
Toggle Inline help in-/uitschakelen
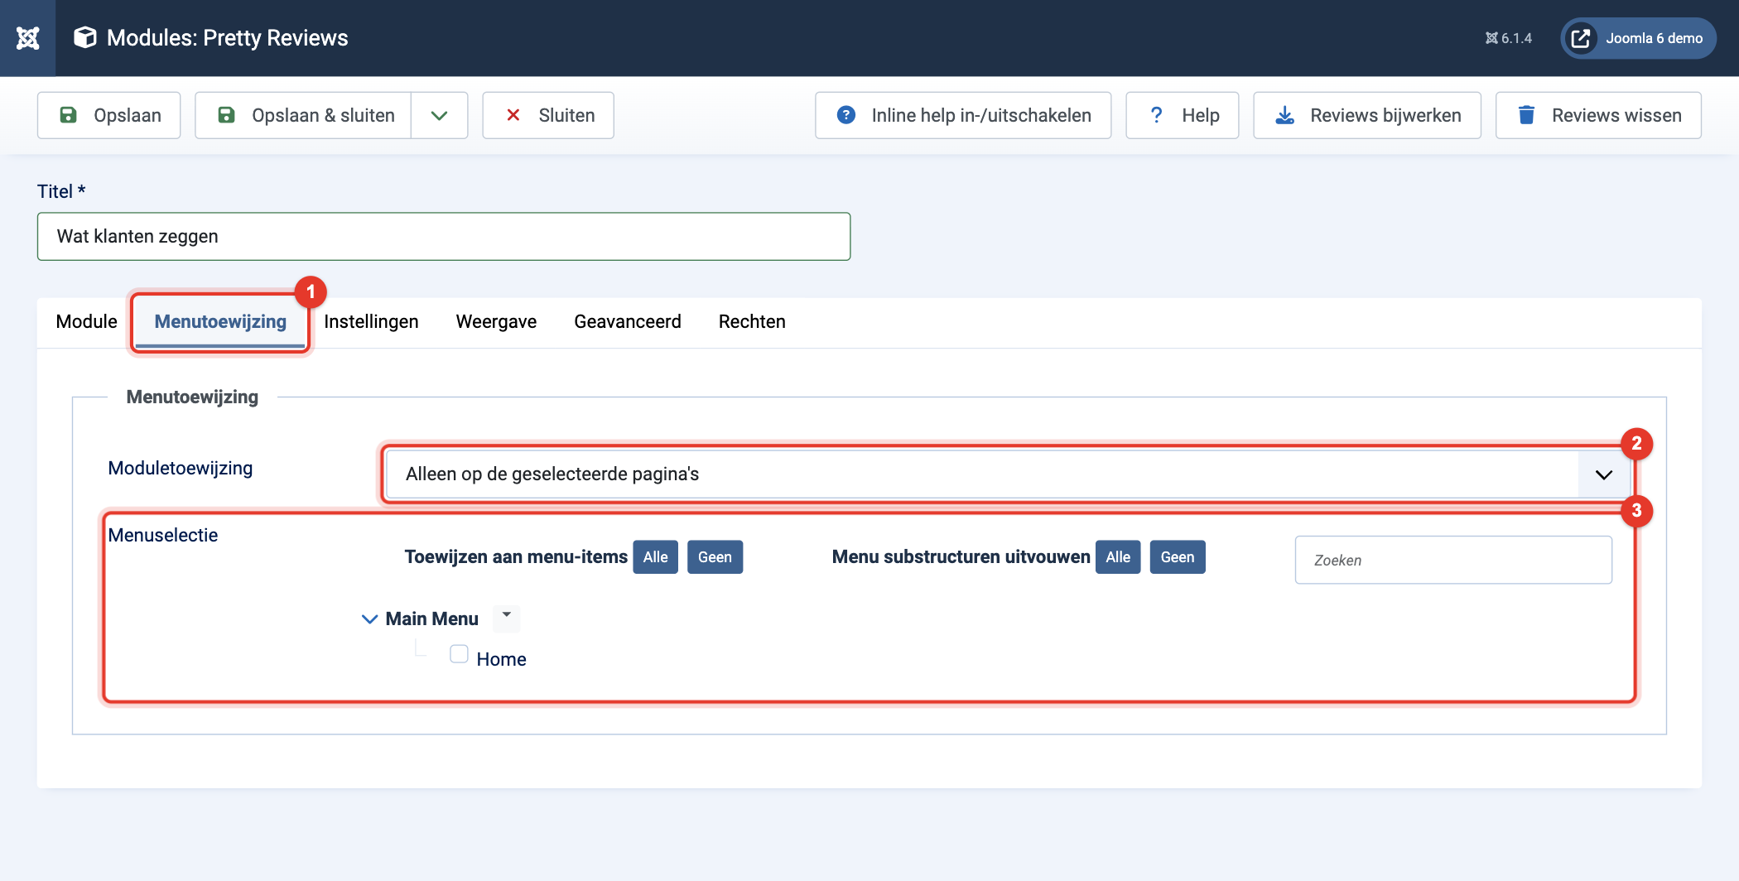click(963, 115)
